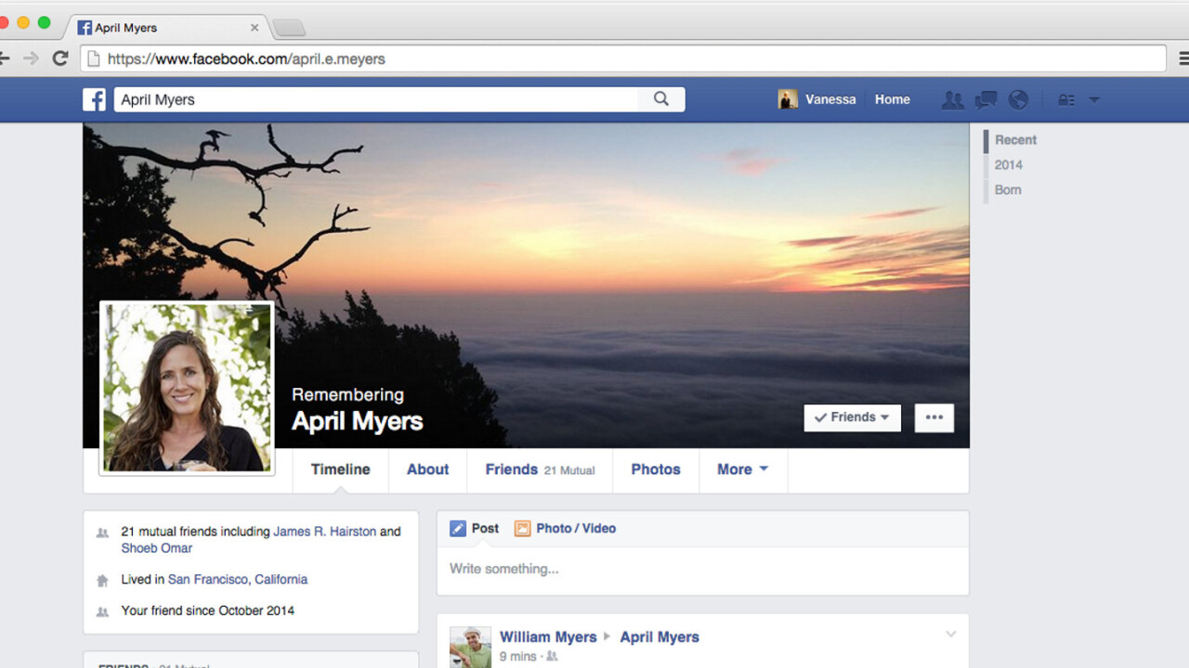
Task: Reload the page in browser
Action: (60, 58)
